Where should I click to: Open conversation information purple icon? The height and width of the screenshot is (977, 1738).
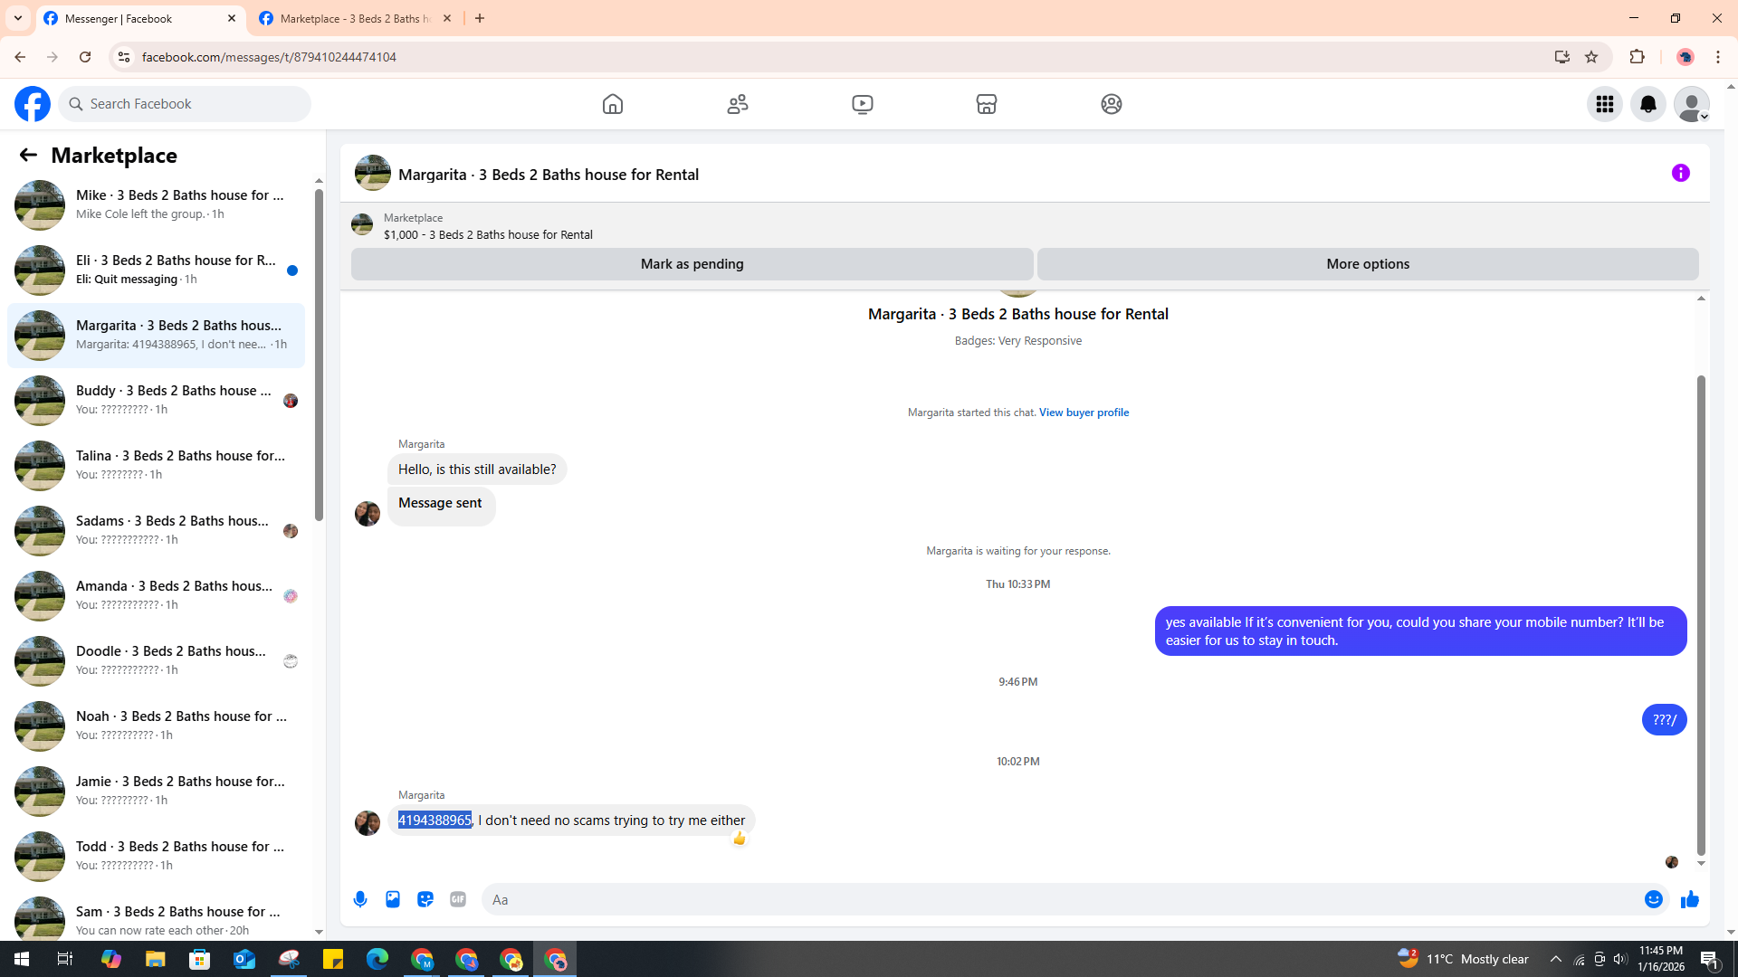pos(1680,173)
